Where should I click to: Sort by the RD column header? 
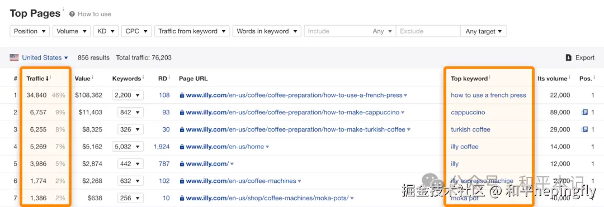coord(162,78)
